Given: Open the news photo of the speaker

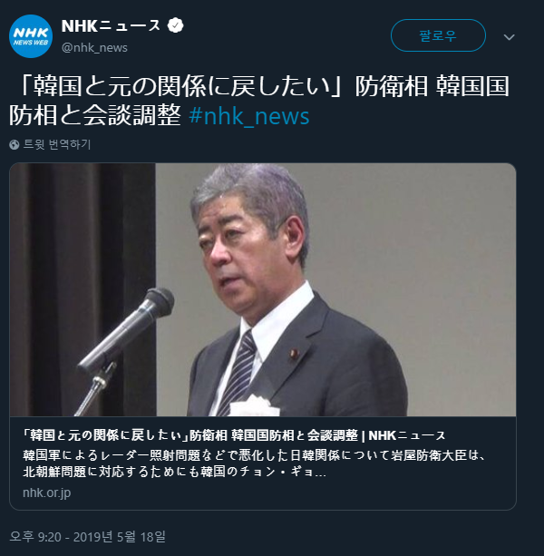Looking at the screenshot, I should coord(263,289).
